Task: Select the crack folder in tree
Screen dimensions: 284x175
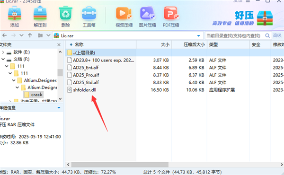Action: (34, 95)
